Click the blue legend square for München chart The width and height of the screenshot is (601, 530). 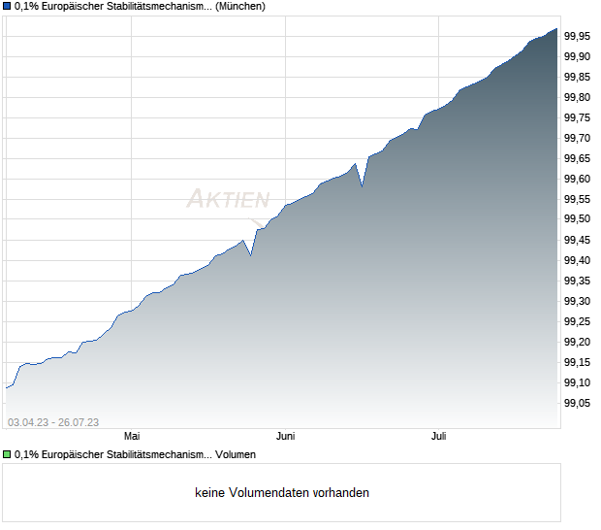coord(7,6)
